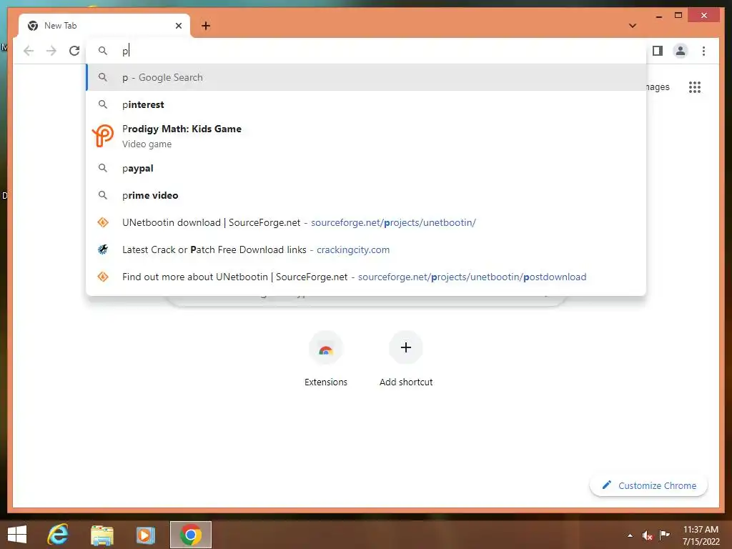Click the unetbootin/postdownload URL

(x=472, y=277)
